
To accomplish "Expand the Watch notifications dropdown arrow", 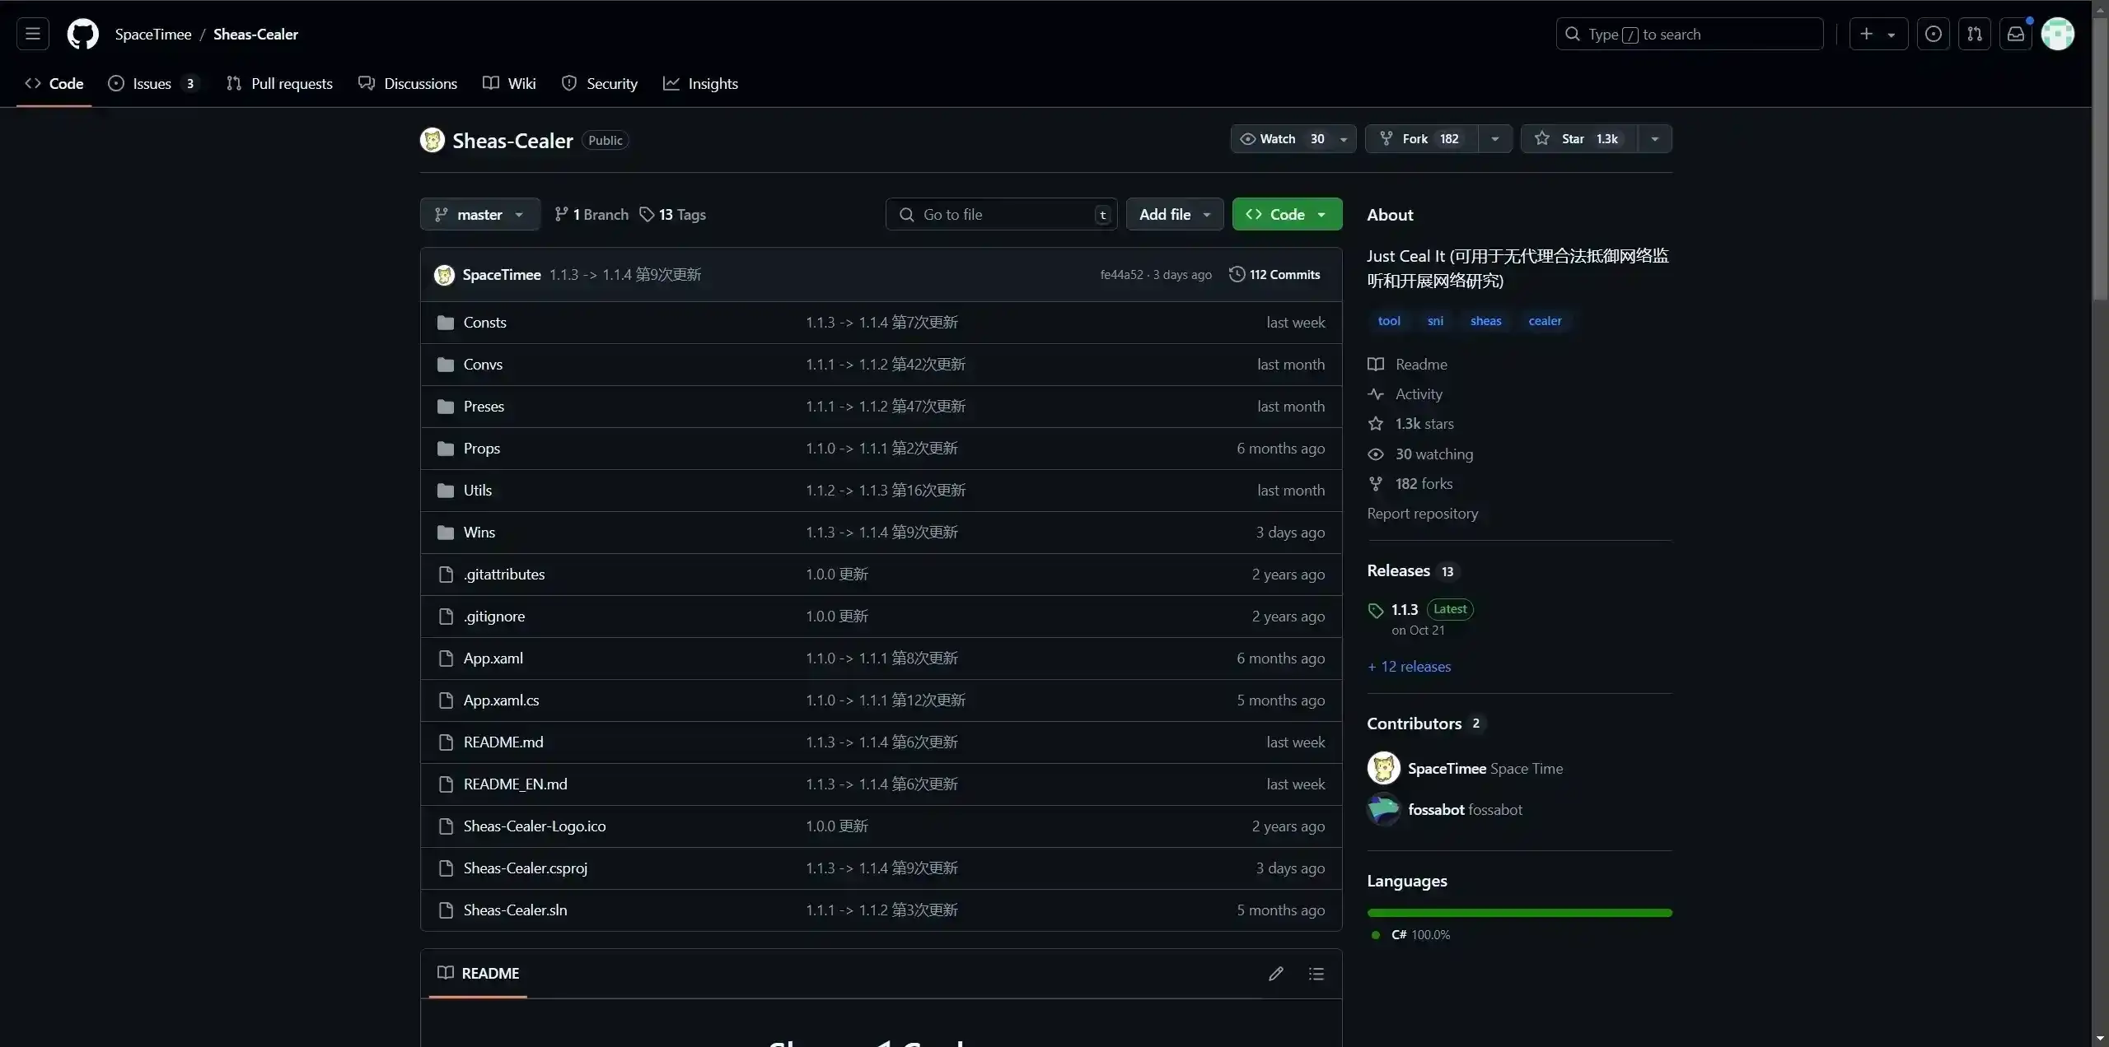I will [x=1344, y=138].
